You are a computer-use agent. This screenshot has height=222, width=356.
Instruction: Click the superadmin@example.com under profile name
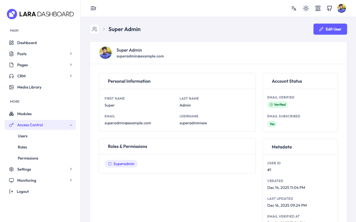140,56
